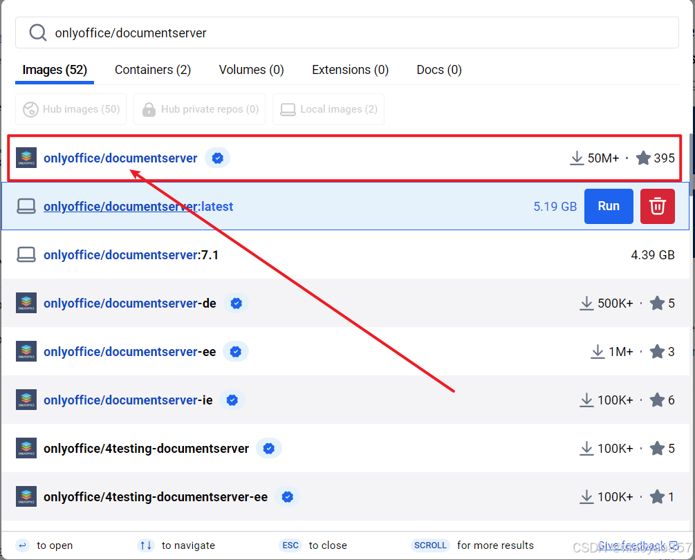Click the star icon in the documentserver-ie row

pyautogui.click(x=657, y=400)
